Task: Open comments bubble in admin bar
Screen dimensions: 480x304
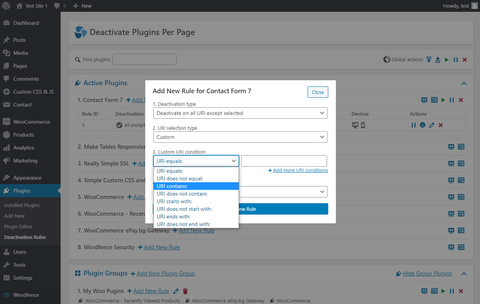Action: point(60,6)
